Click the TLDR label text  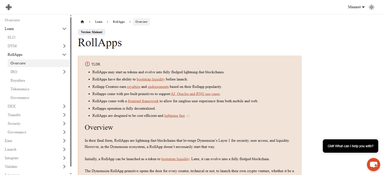coord(96,64)
